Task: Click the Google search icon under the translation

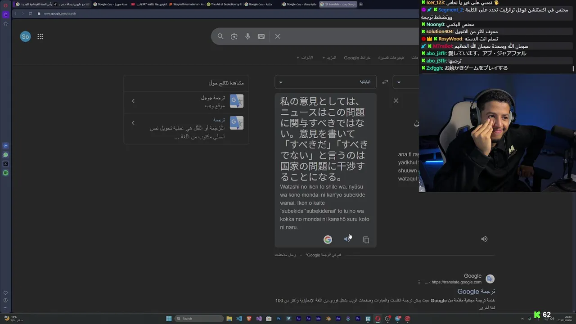Action: pos(328,240)
